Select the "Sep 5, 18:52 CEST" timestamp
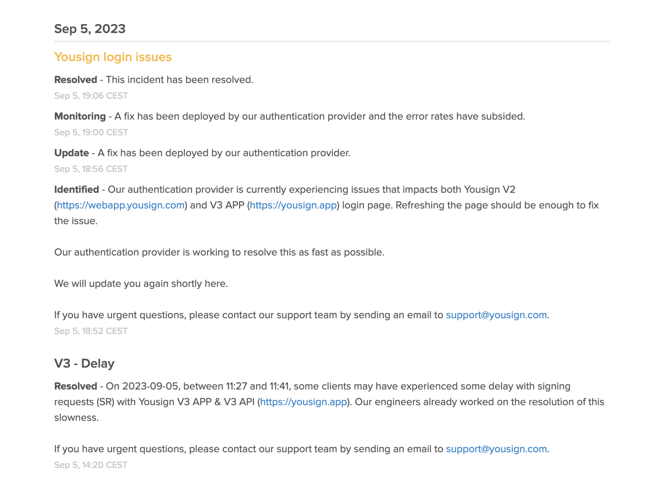 (x=90, y=331)
